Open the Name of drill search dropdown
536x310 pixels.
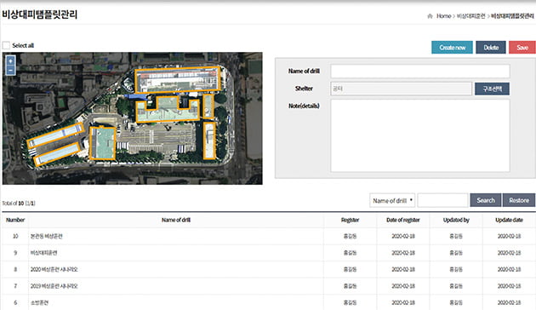tap(392, 200)
